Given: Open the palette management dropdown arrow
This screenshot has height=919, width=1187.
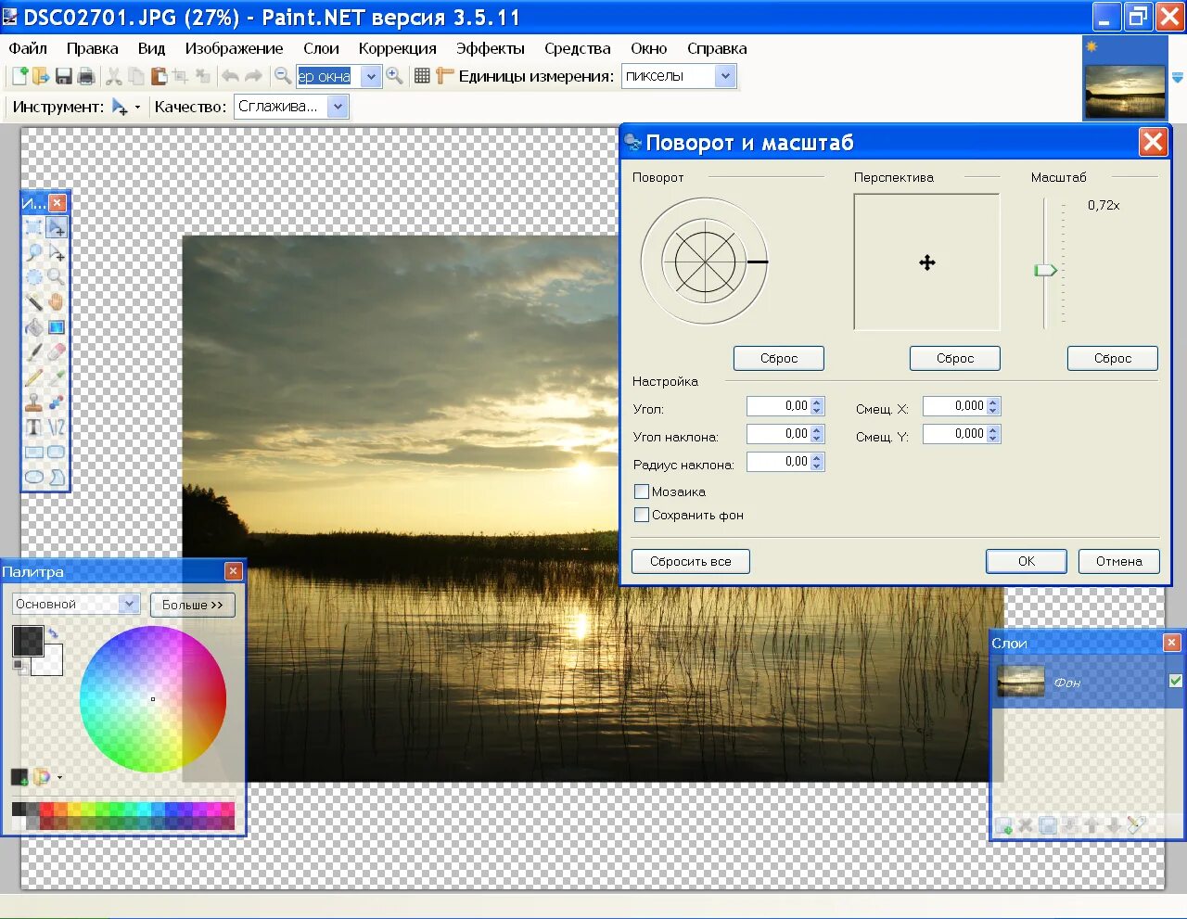Looking at the screenshot, I should pos(60,777).
